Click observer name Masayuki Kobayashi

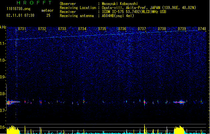click(120, 4)
